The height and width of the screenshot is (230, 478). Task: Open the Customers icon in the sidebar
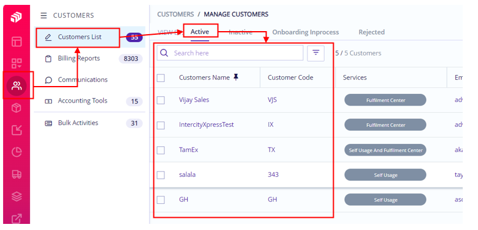17,86
